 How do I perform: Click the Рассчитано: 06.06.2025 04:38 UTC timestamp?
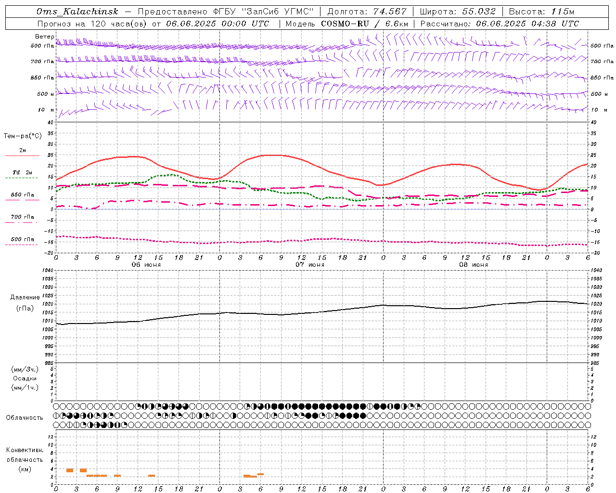point(500,24)
